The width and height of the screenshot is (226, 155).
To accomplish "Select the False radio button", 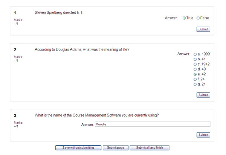I will click(198, 18).
